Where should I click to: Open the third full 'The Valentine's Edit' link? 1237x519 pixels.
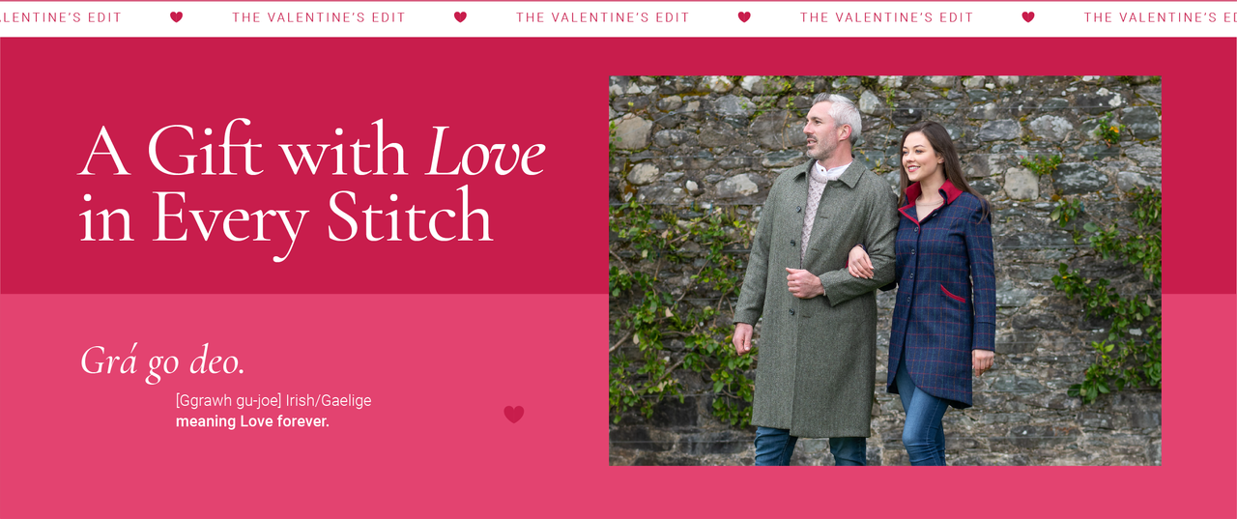887,17
